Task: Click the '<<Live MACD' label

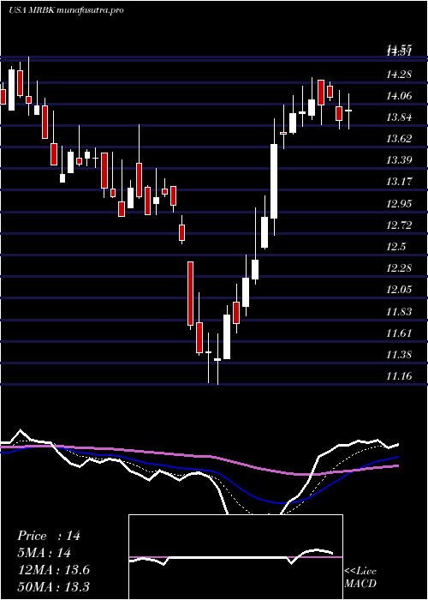Action: [x=360, y=578]
